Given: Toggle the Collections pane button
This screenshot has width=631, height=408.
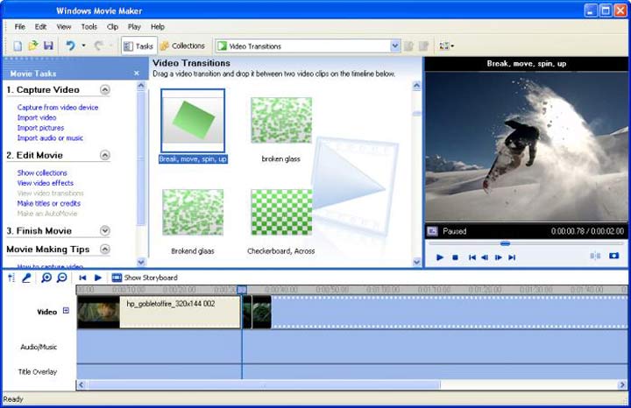Looking at the screenshot, I should click(182, 46).
